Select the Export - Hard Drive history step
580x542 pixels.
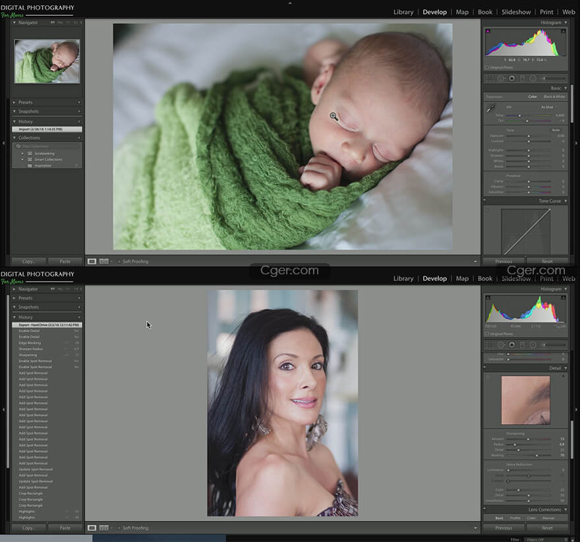46,325
